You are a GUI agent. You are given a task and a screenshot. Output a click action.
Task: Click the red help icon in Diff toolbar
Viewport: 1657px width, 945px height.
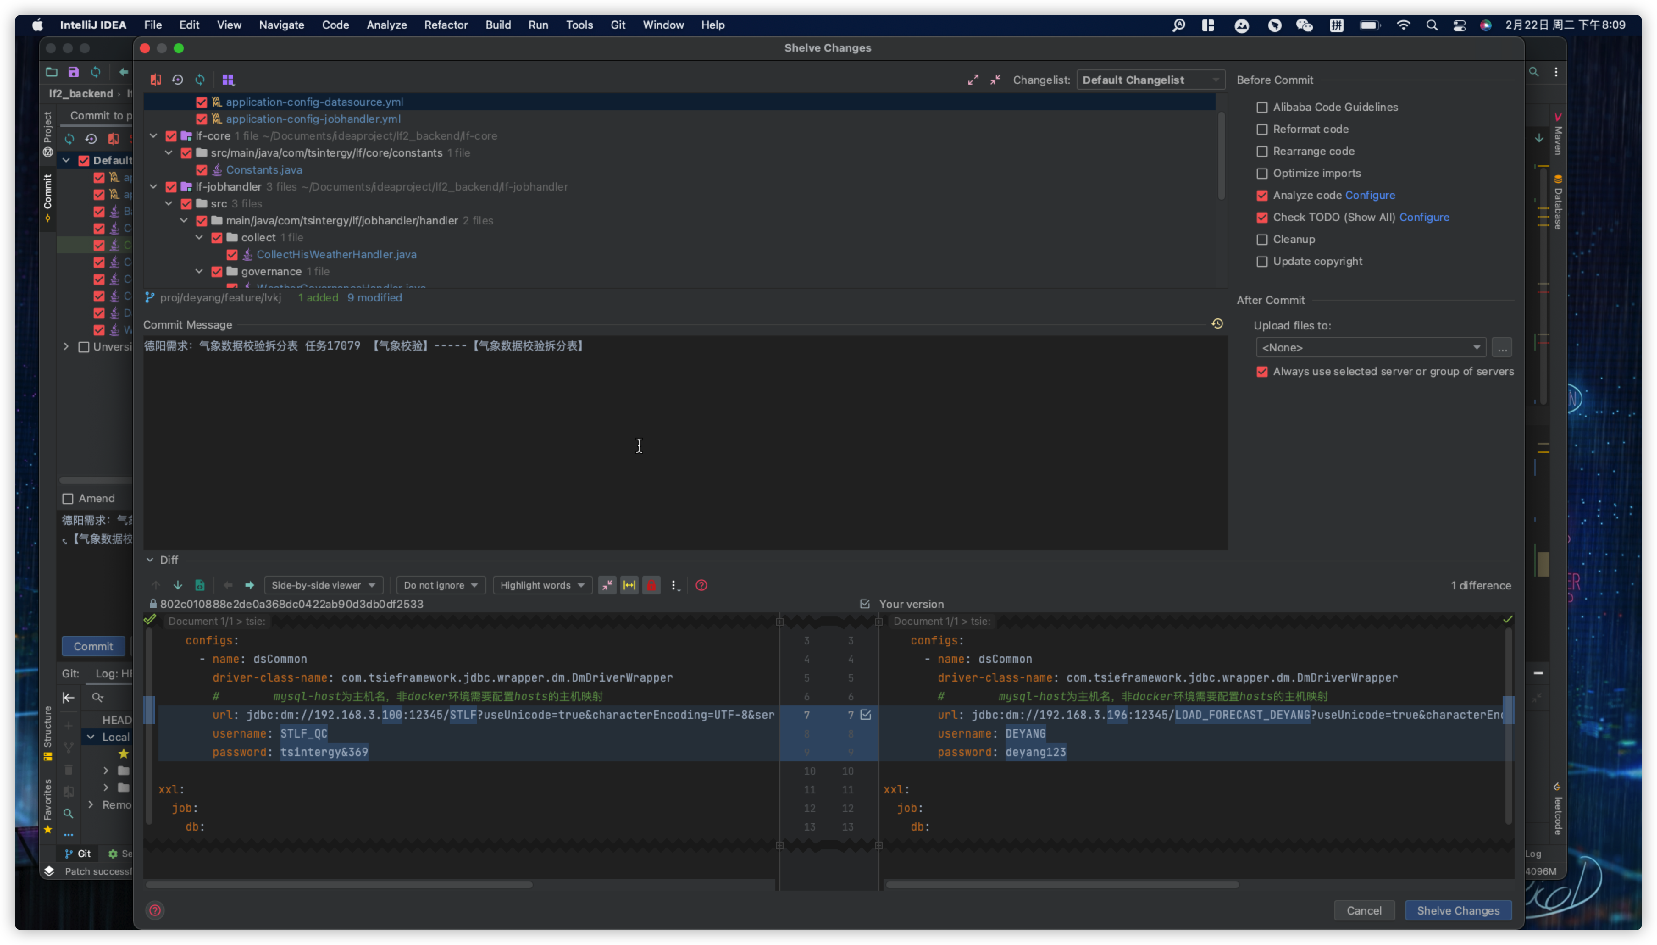pyautogui.click(x=701, y=585)
